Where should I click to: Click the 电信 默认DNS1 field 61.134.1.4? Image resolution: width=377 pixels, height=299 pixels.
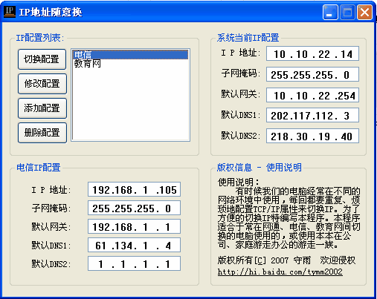pos(134,245)
